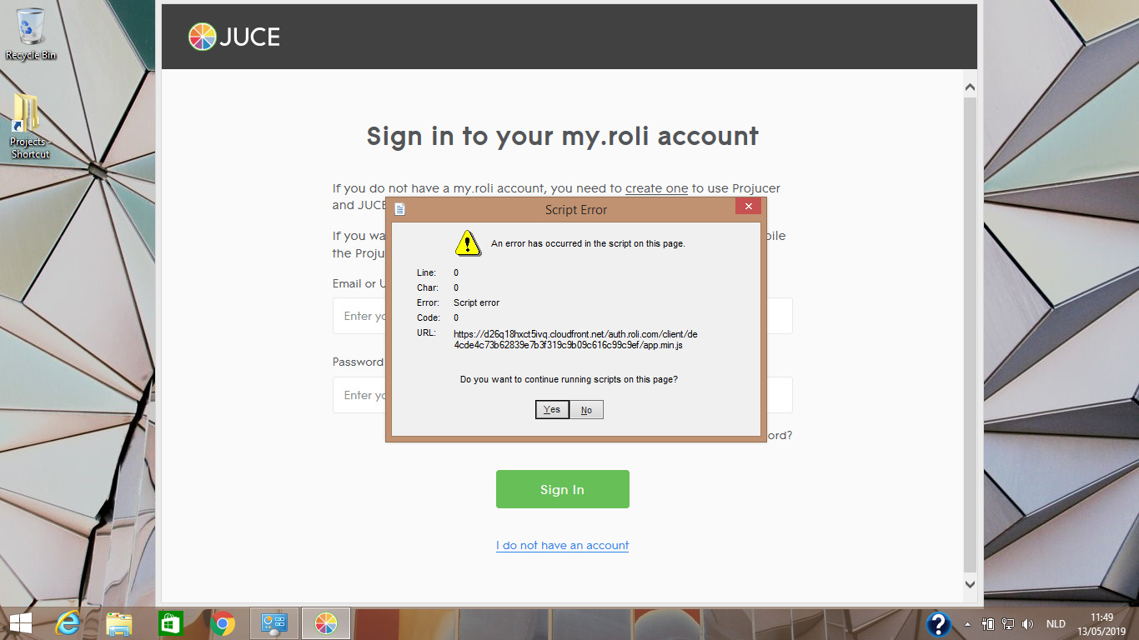
Task: Click the "Sign in to your my.roli account" heading
Action: 563,136
